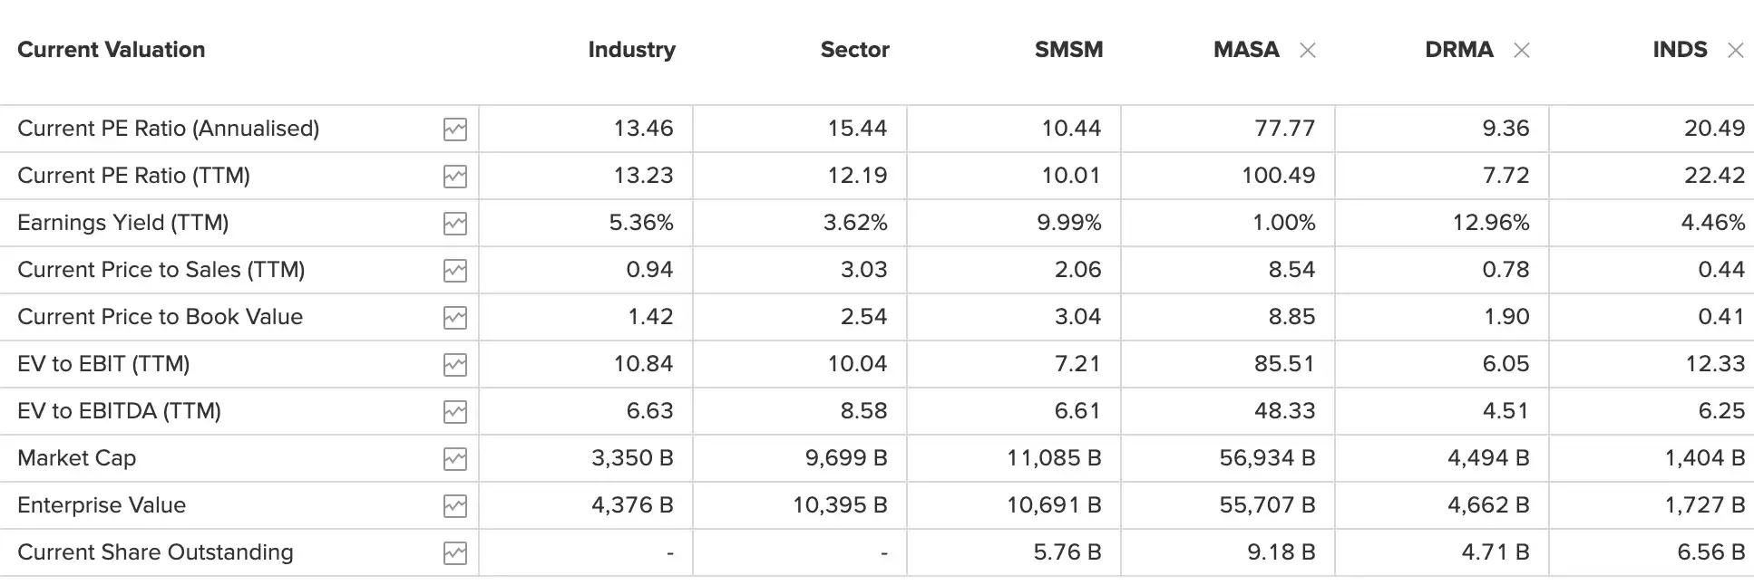Viewport: 1754px width, 585px height.
Task: View chart for EV to EBITDA (TTM)
Action: pyautogui.click(x=455, y=412)
